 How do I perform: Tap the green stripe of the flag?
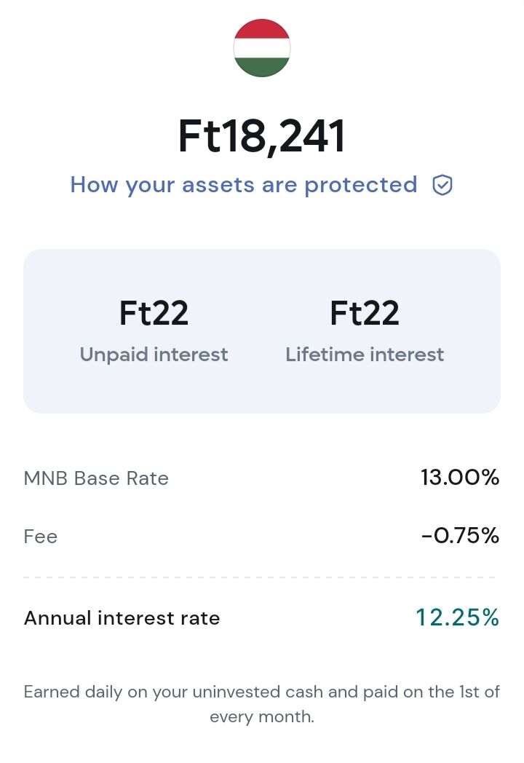click(262, 68)
